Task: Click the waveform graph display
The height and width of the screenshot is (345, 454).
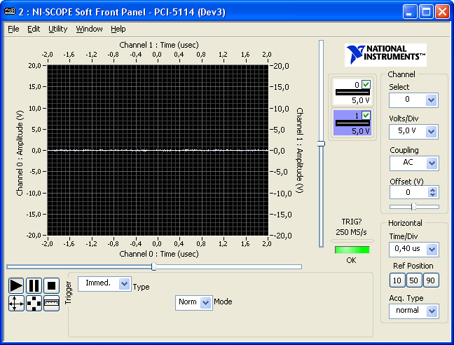Action: (x=158, y=150)
